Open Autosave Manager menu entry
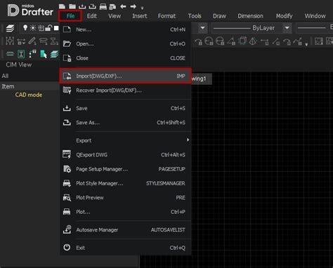Image resolution: width=333 pixels, height=268 pixels. [126, 230]
